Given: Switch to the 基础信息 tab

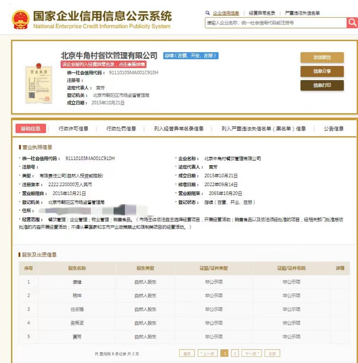Looking at the screenshot, I should [31, 129].
